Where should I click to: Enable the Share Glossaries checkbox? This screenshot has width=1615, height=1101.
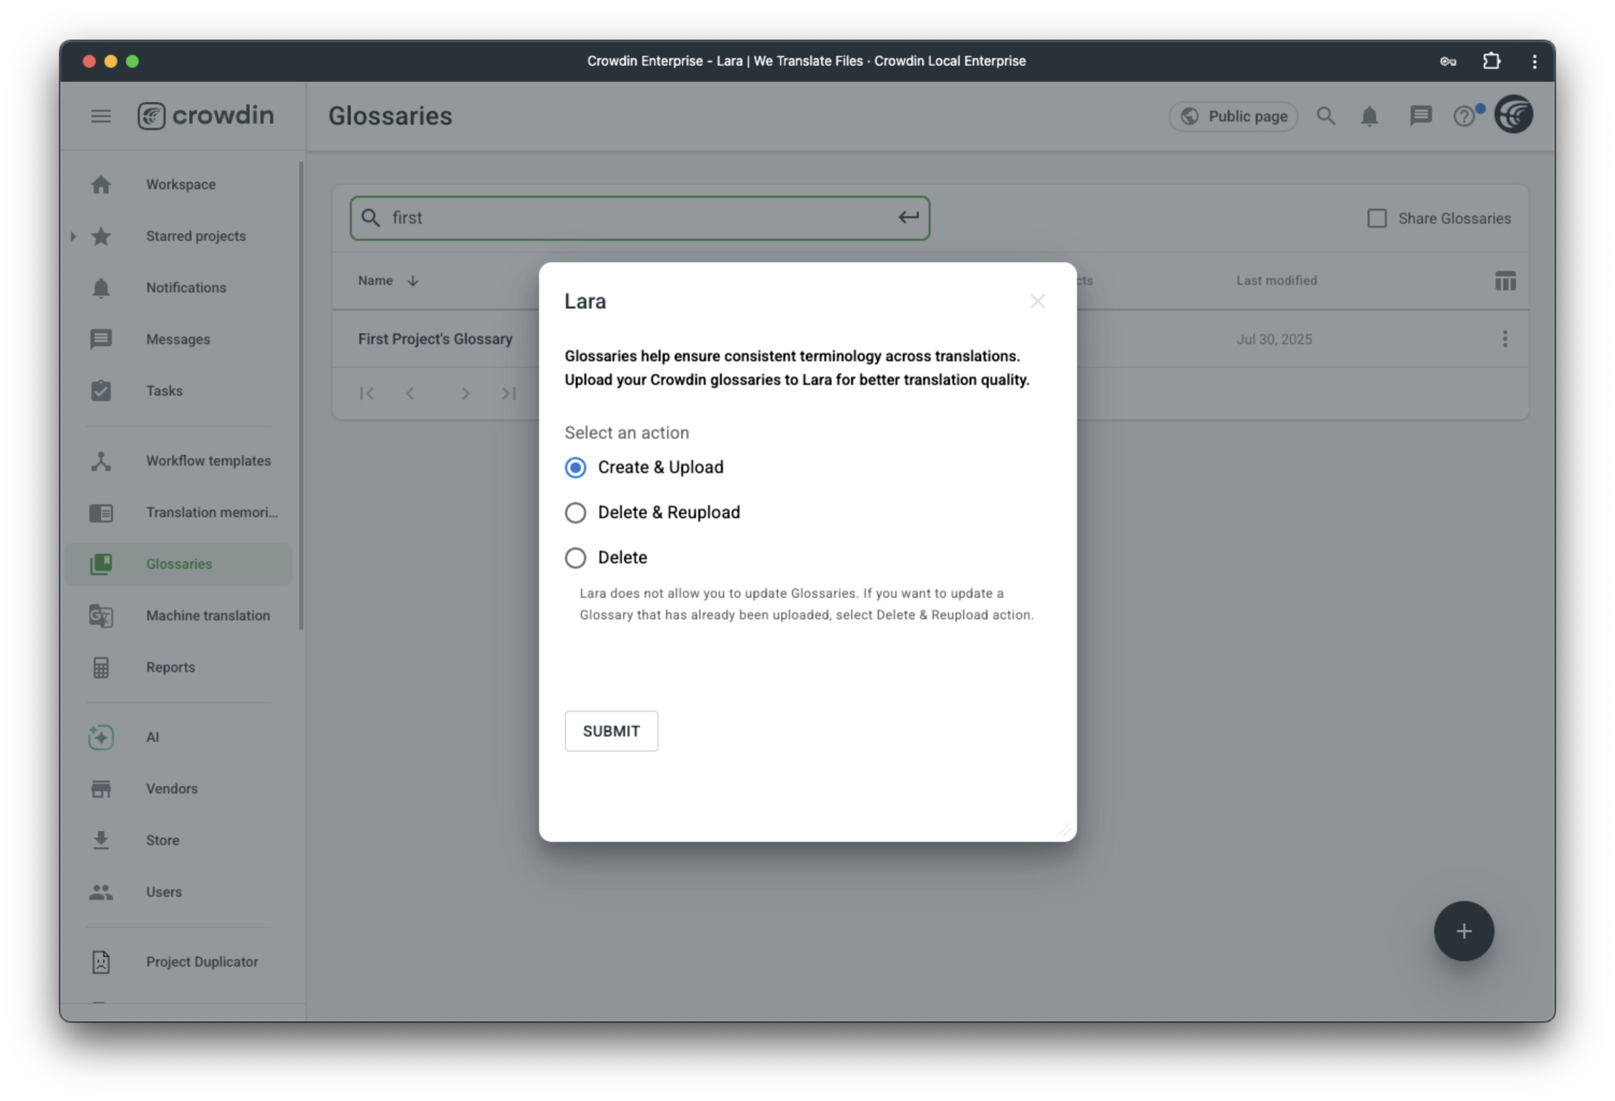tap(1377, 218)
